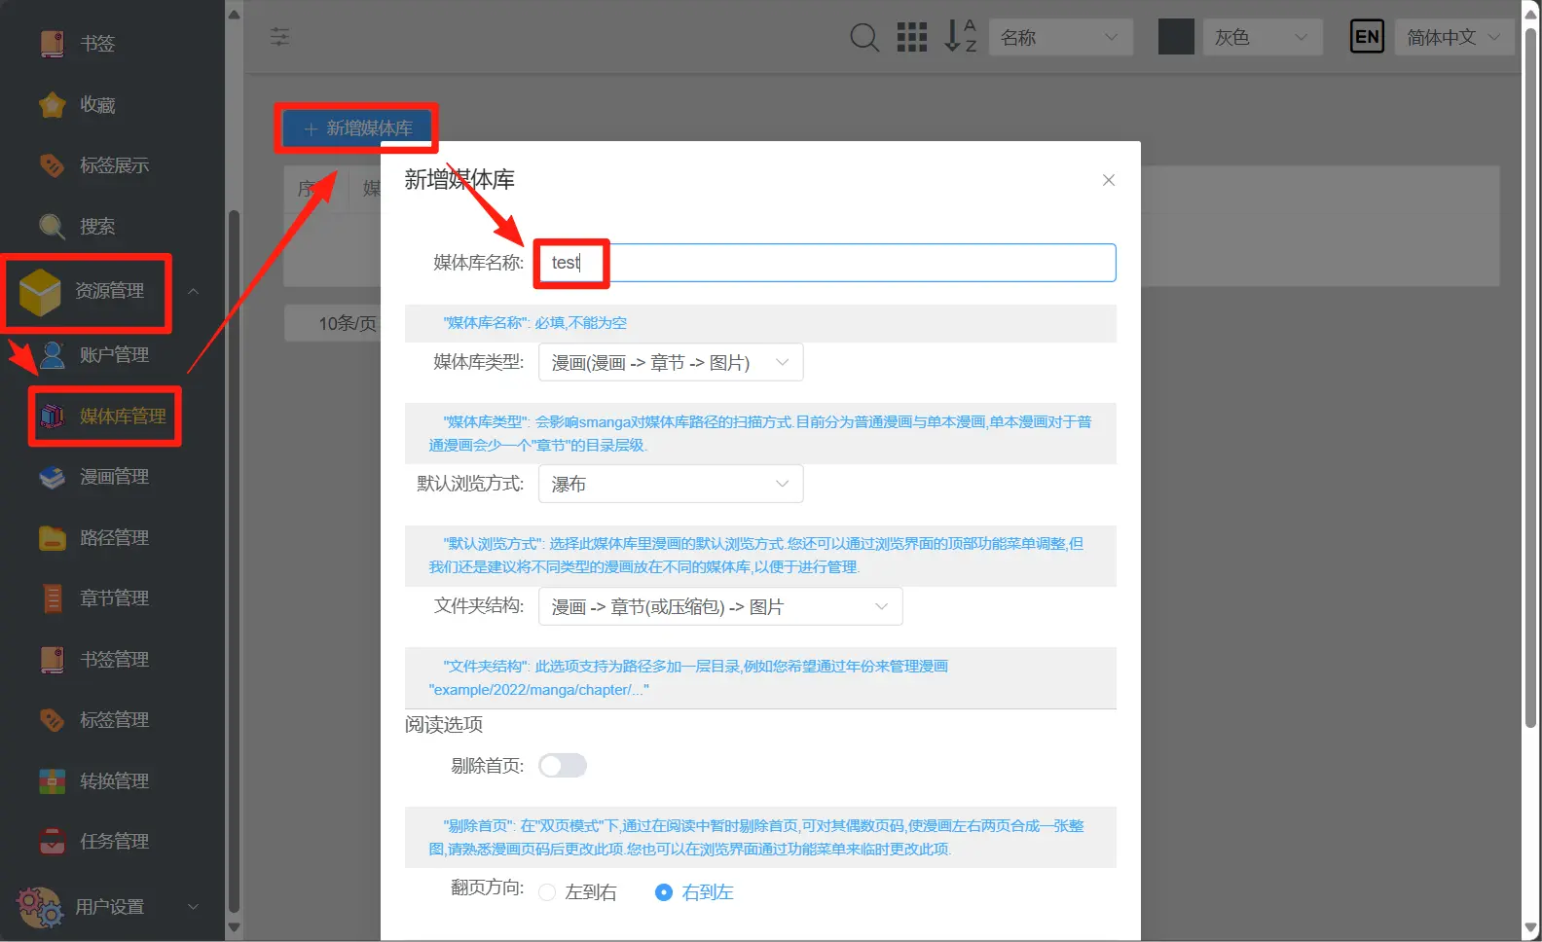Open the filter sliders icon

click(279, 37)
